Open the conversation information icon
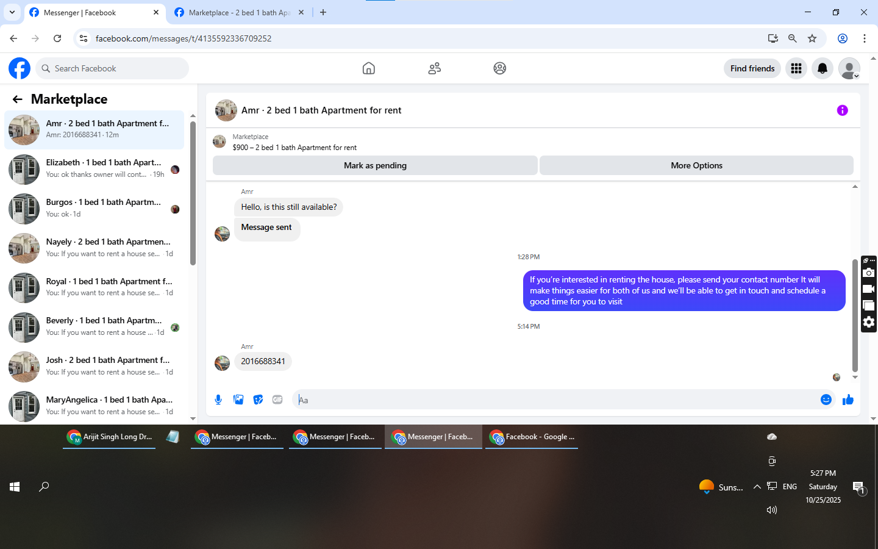878x549 pixels. (x=842, y=110)
